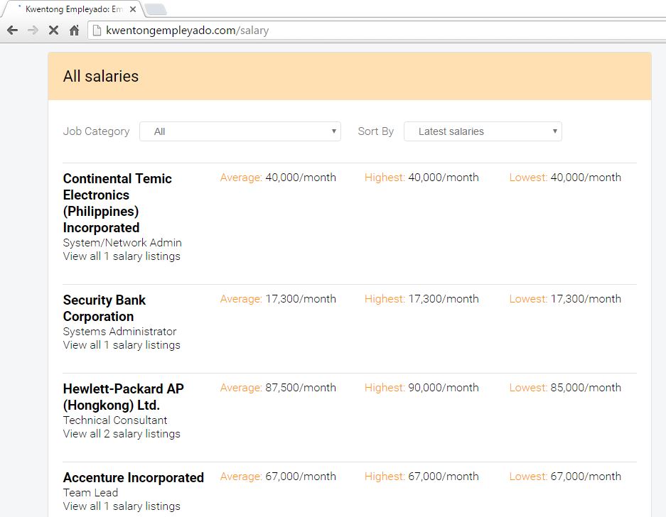This screenshot has width=666, height=517.
Task: Click Security Bank highest 17,300/month value
Action: click(444, 299)
